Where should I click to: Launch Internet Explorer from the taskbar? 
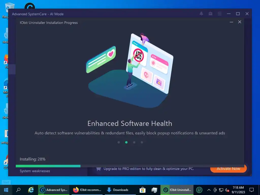click(x=31, y=190)
